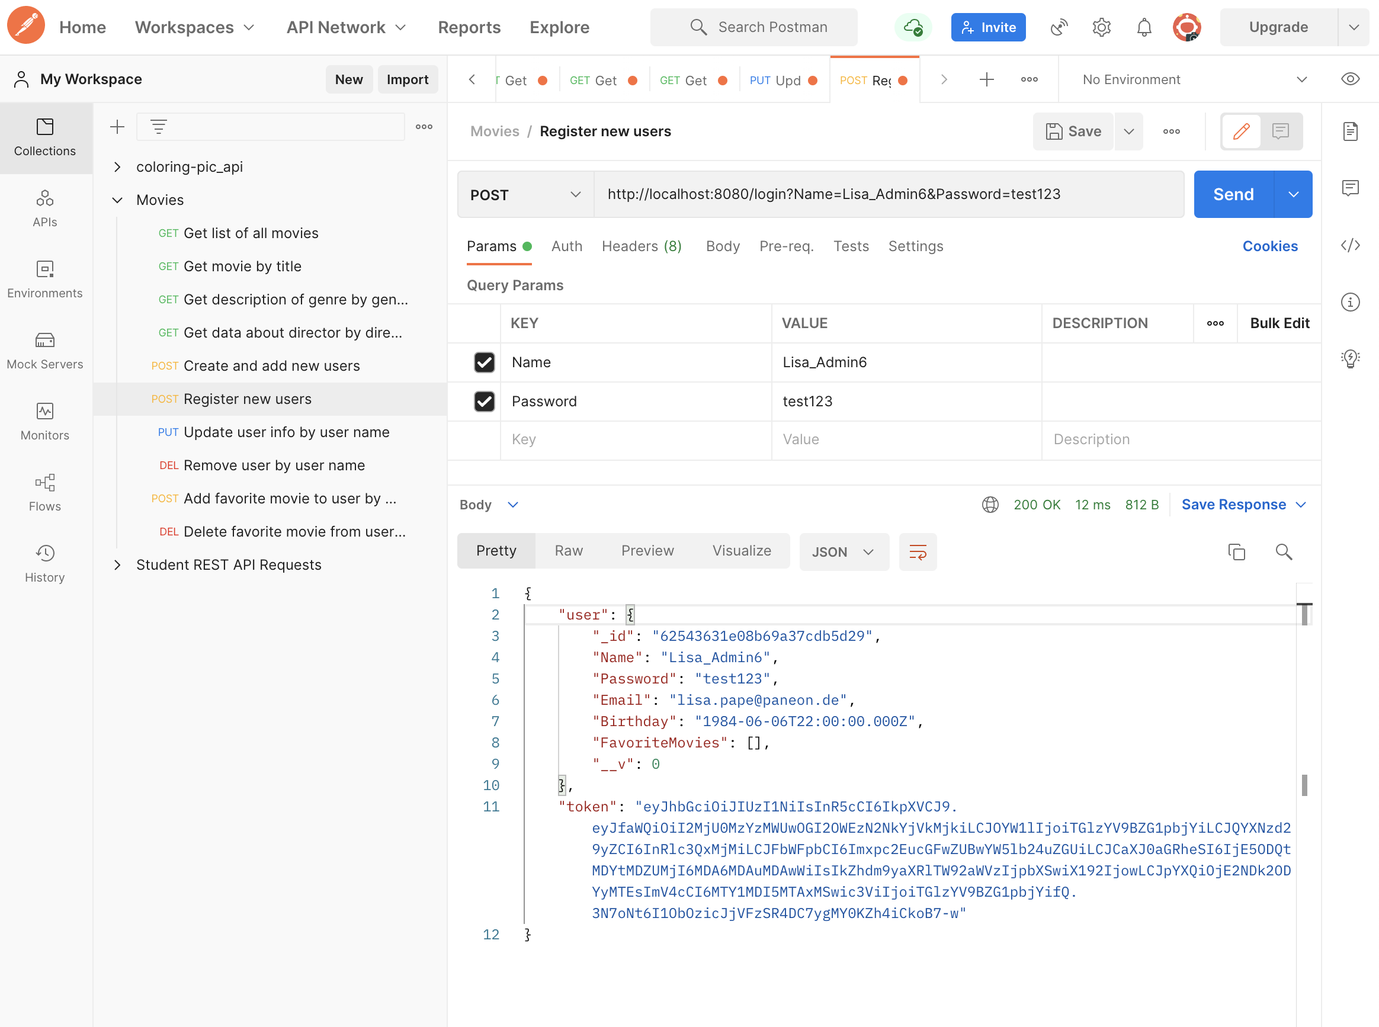Open the JSON format dropdown

844,551
